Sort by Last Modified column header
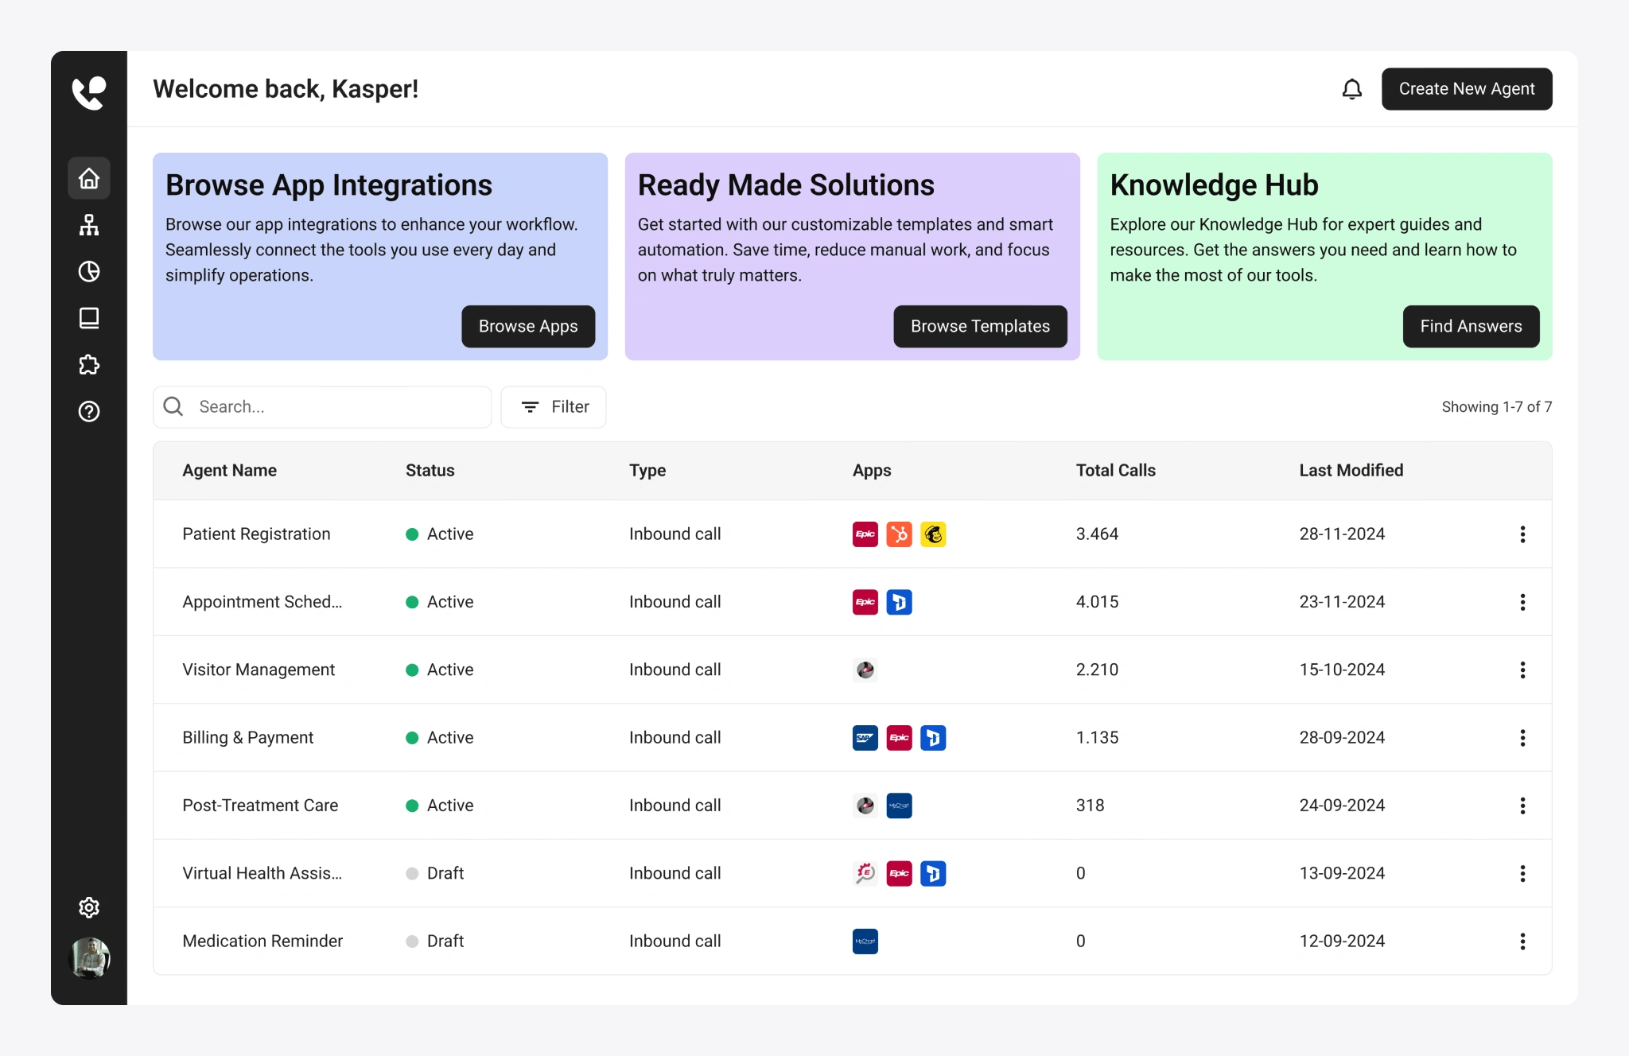Screen dimensions: 1629x1056 [x=1351, y=470]
